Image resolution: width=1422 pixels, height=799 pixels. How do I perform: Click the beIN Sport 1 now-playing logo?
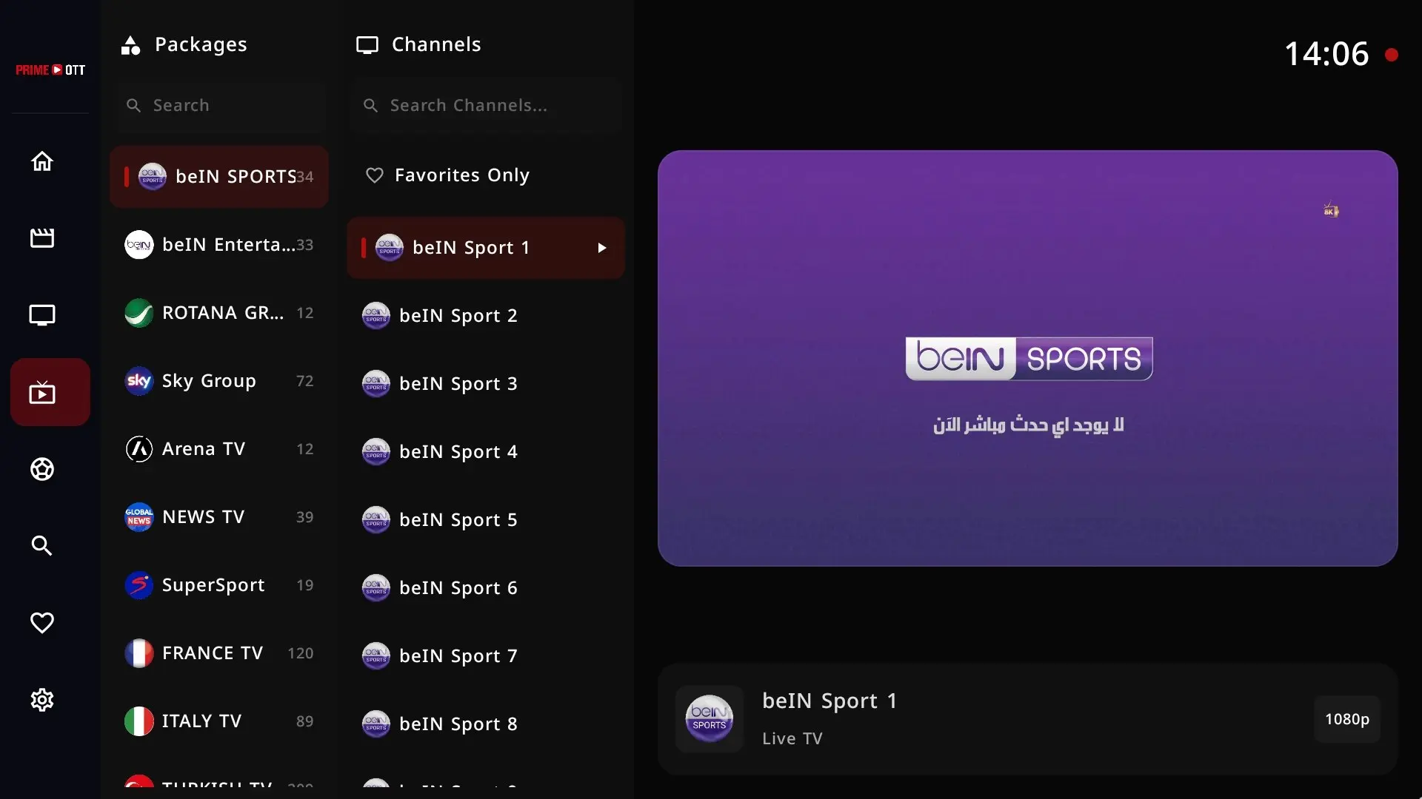[x=710, y=719]
